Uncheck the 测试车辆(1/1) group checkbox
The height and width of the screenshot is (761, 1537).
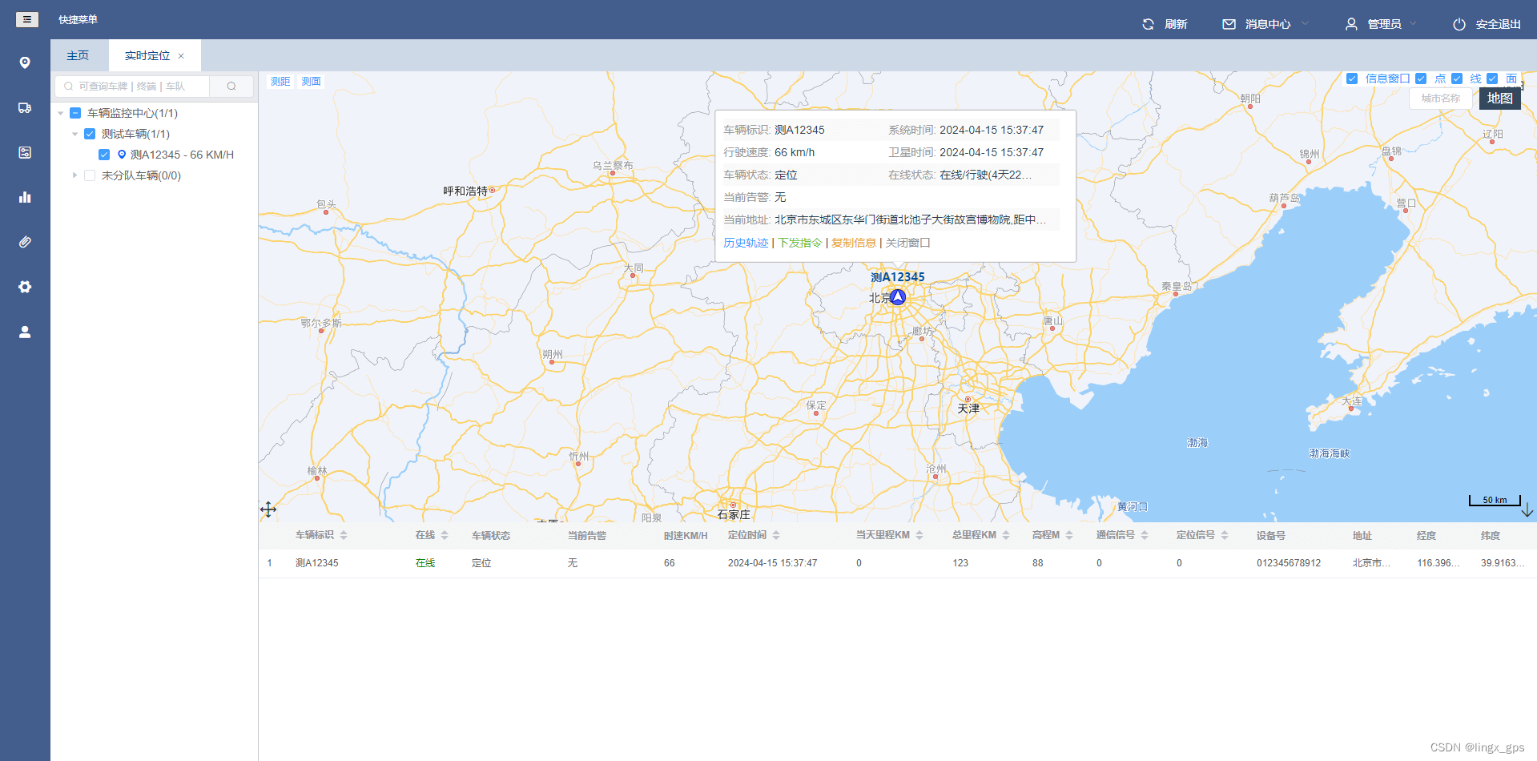(x=90, y=134)
